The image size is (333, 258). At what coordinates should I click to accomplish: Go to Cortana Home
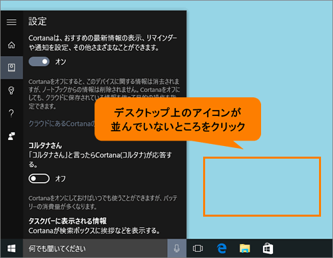(11, 45)
